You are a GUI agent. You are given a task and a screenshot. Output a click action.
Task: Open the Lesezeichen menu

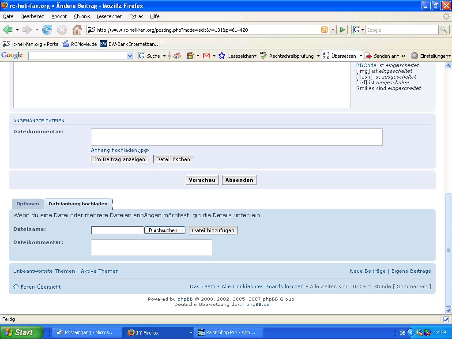coord(109,16)
